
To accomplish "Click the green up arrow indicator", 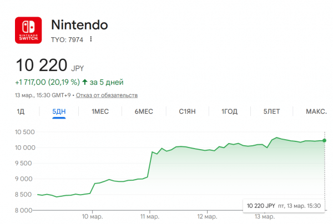I will click(x=84, y=82).
